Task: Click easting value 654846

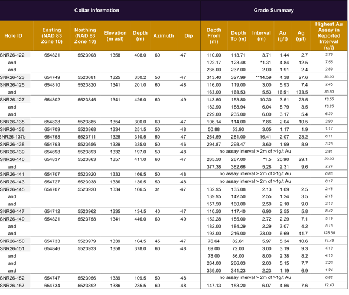Action: click(52, 248)
